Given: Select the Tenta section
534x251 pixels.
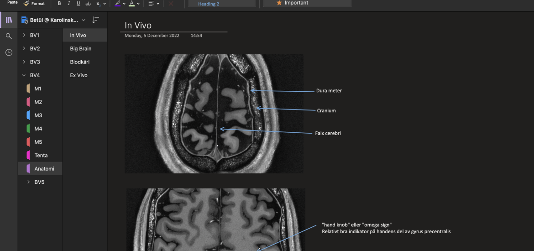Looking at the screenshot, I should click(41, 156).
